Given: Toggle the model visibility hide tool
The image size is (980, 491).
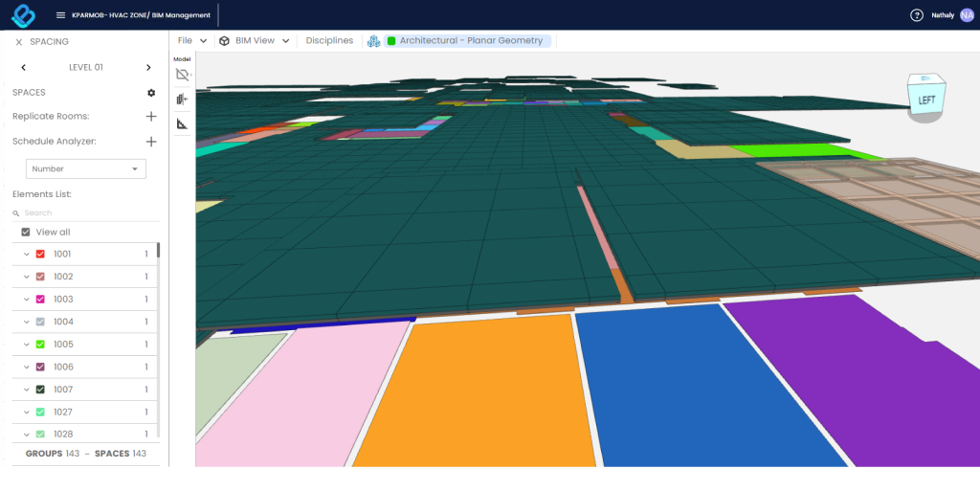Looking at the screenshot, I should tap(182, 74).
